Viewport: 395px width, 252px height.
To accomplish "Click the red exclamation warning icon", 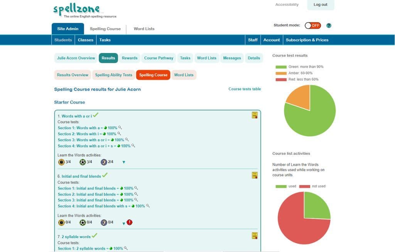I will tap(130, 222).
